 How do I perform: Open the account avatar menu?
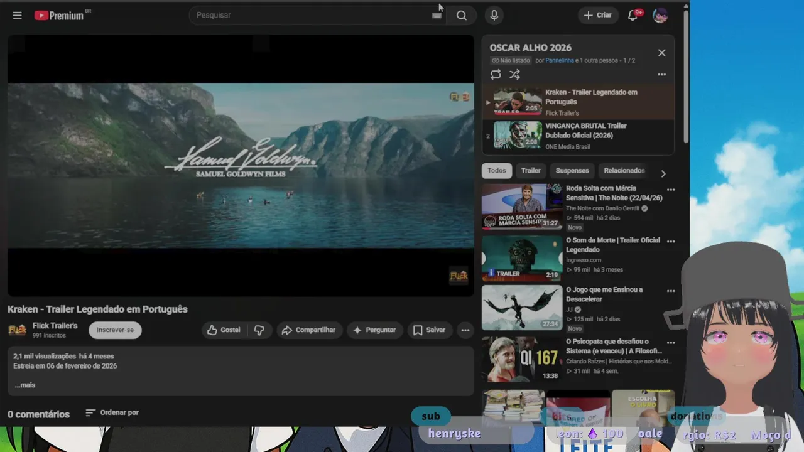point(660,15)
